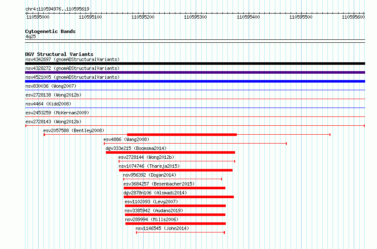
Task: Select the thick blue nsv4521005 bar
Action: (195, 81)
